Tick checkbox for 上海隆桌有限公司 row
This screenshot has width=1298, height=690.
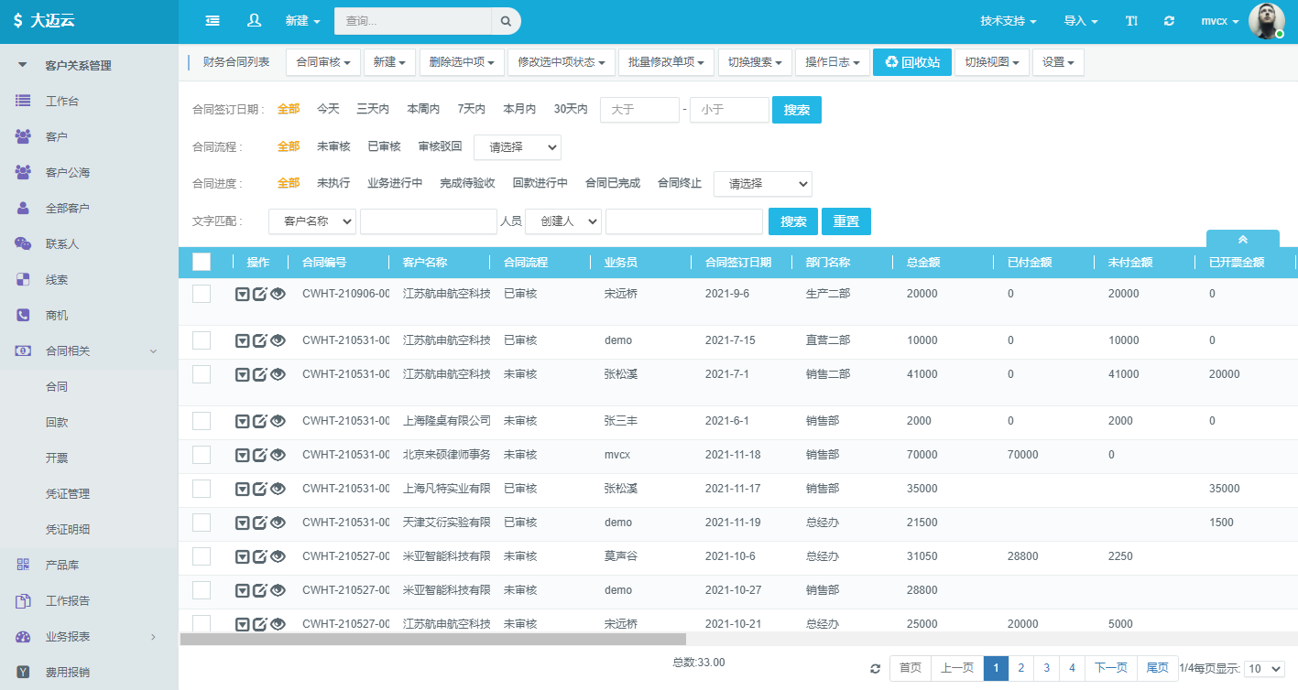pyautogui.click(x=202, y=421)
